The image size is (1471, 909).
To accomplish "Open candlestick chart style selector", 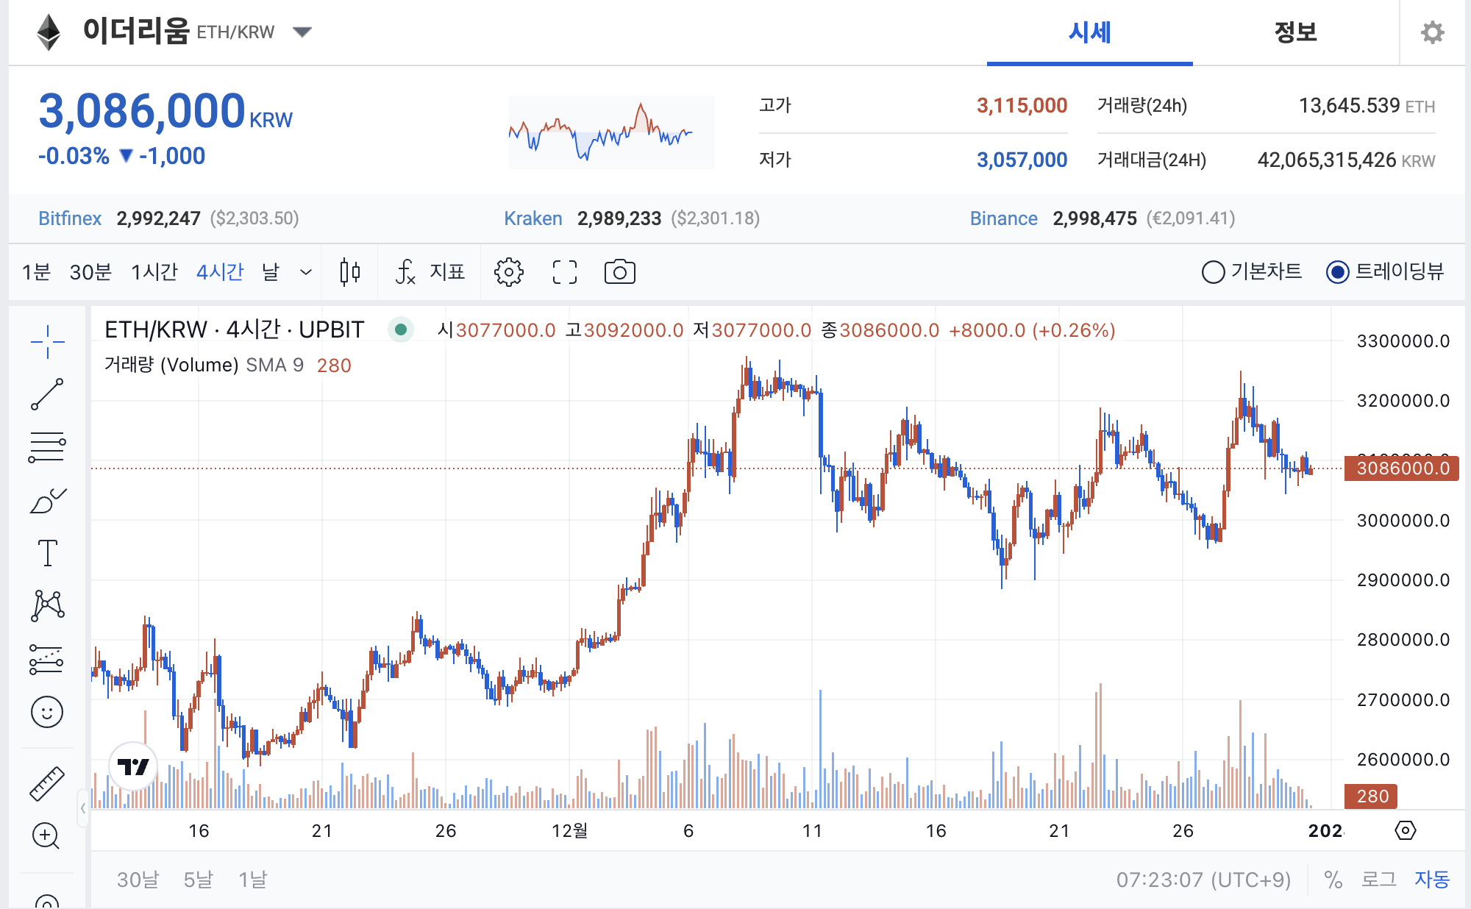I will [350, 272].
